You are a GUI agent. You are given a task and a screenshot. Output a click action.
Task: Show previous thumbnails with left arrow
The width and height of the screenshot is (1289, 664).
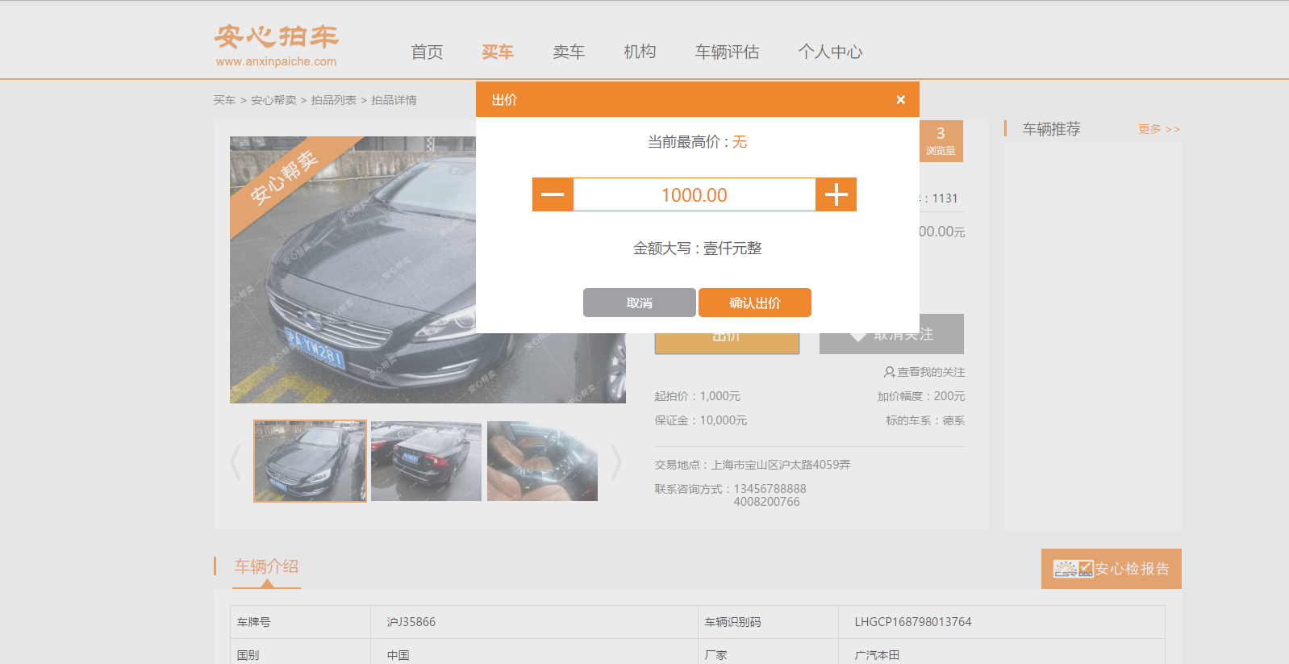(236, 462)
